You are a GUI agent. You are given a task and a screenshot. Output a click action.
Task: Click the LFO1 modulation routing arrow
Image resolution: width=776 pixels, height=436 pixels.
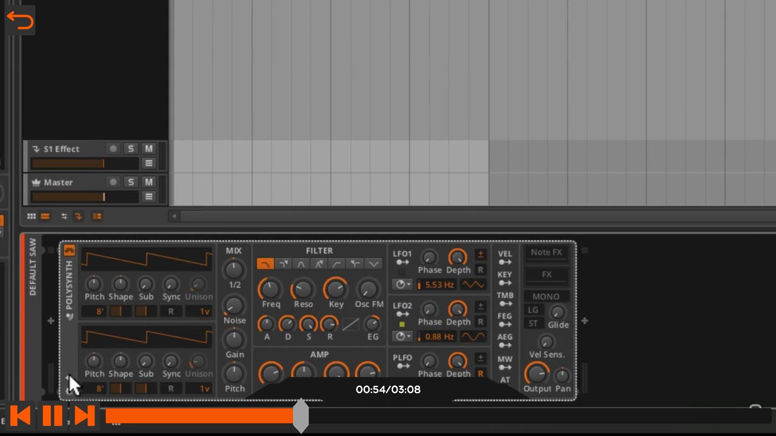402,262
